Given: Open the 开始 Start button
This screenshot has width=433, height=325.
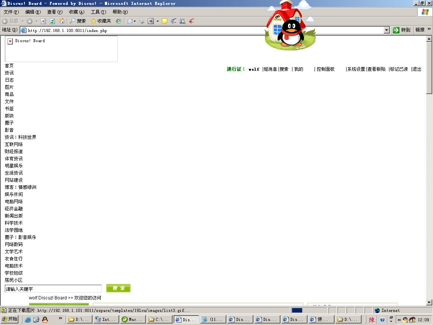Looking at the screenshot, I should 9,319.
